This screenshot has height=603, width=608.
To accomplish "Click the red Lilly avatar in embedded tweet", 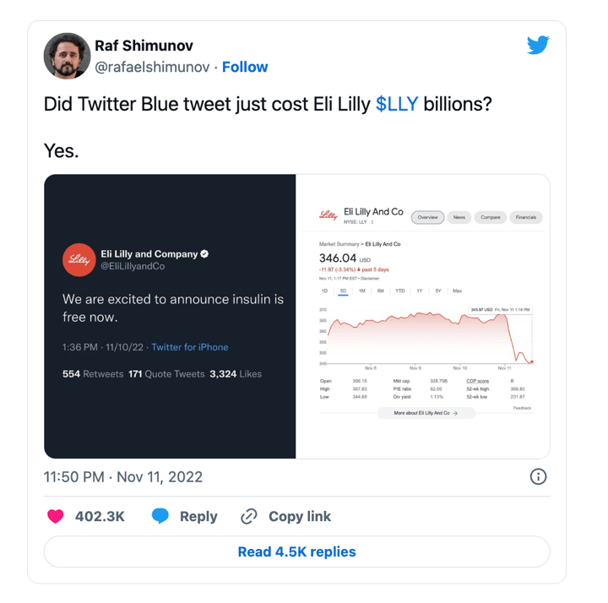I will pos(79,260).
